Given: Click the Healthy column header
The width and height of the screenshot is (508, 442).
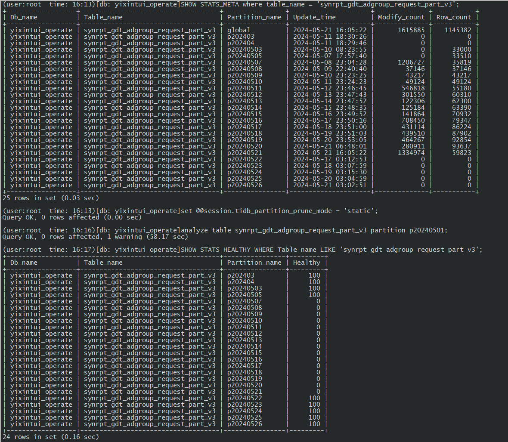Looking at the screenshot, I should 307,263.
